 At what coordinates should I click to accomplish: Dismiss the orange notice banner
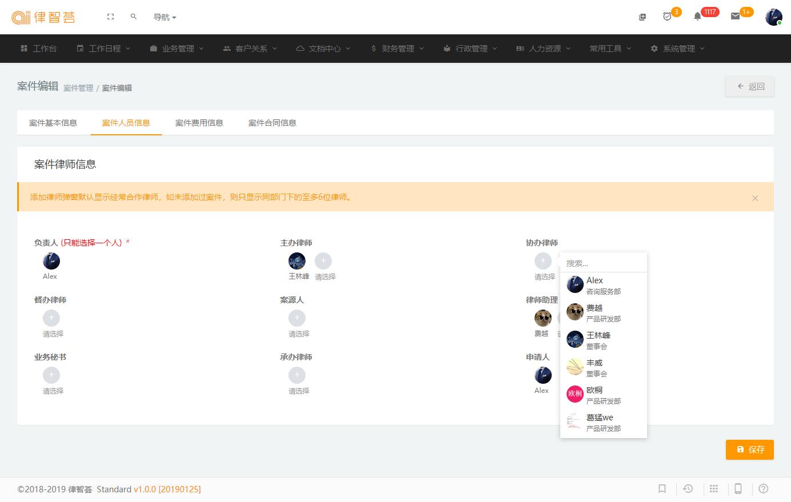click(x=755, y=198)
